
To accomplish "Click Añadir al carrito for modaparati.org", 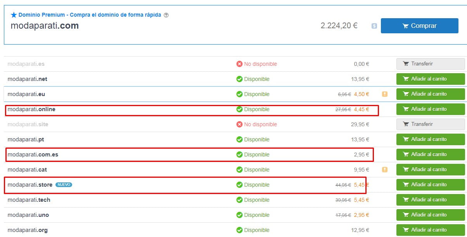I will (x=430, y=230).
